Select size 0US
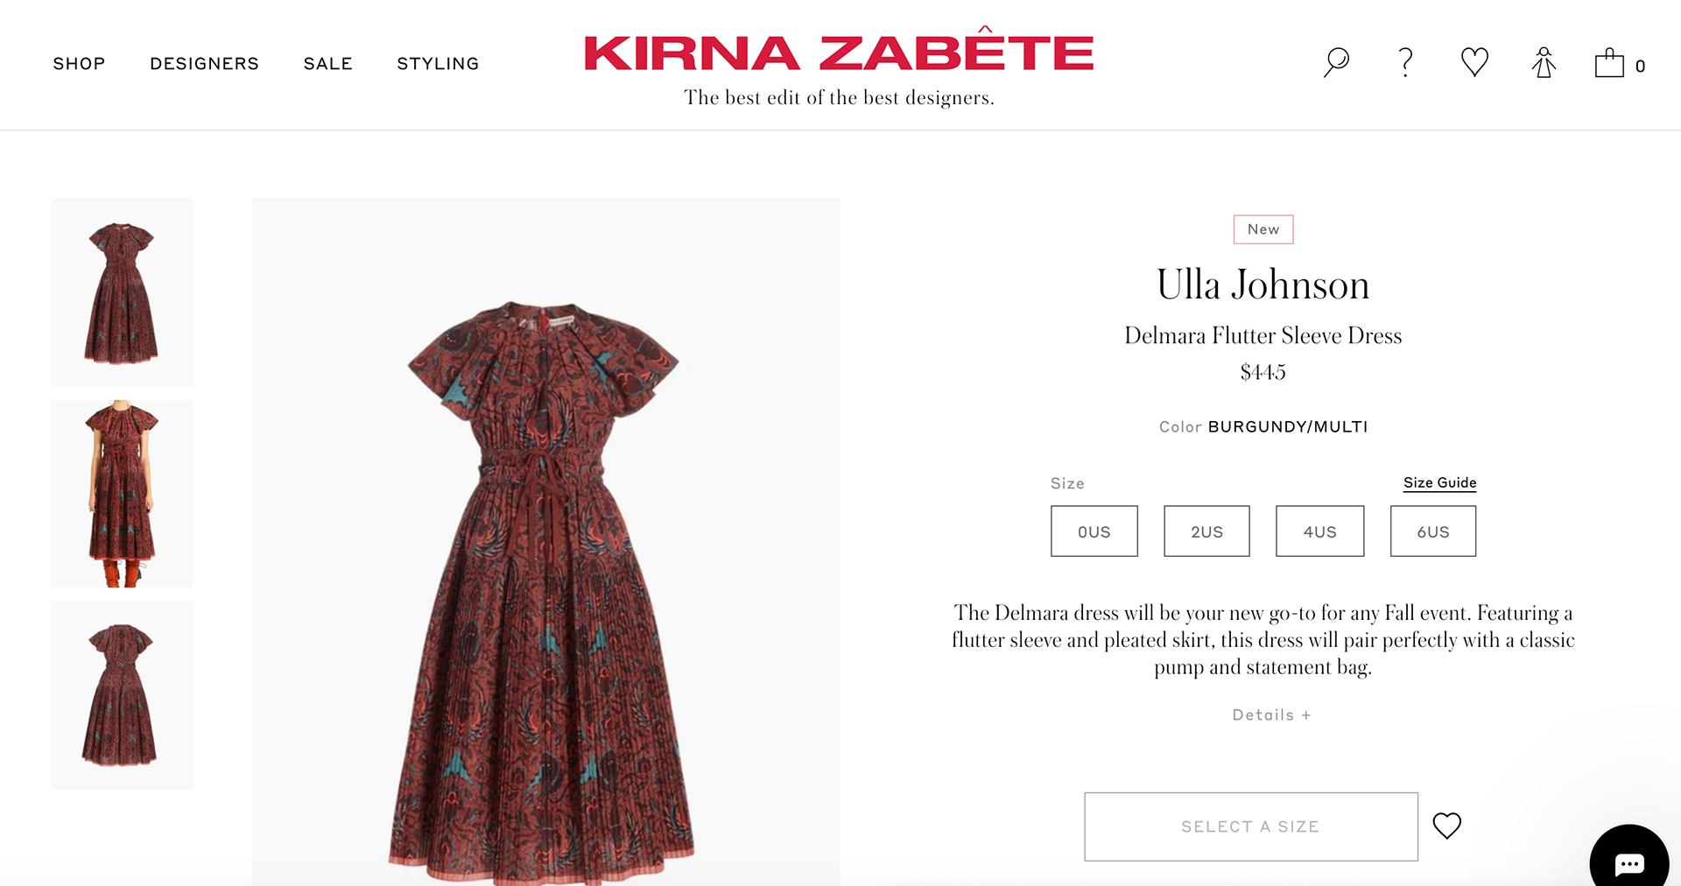 [1094, 531]
